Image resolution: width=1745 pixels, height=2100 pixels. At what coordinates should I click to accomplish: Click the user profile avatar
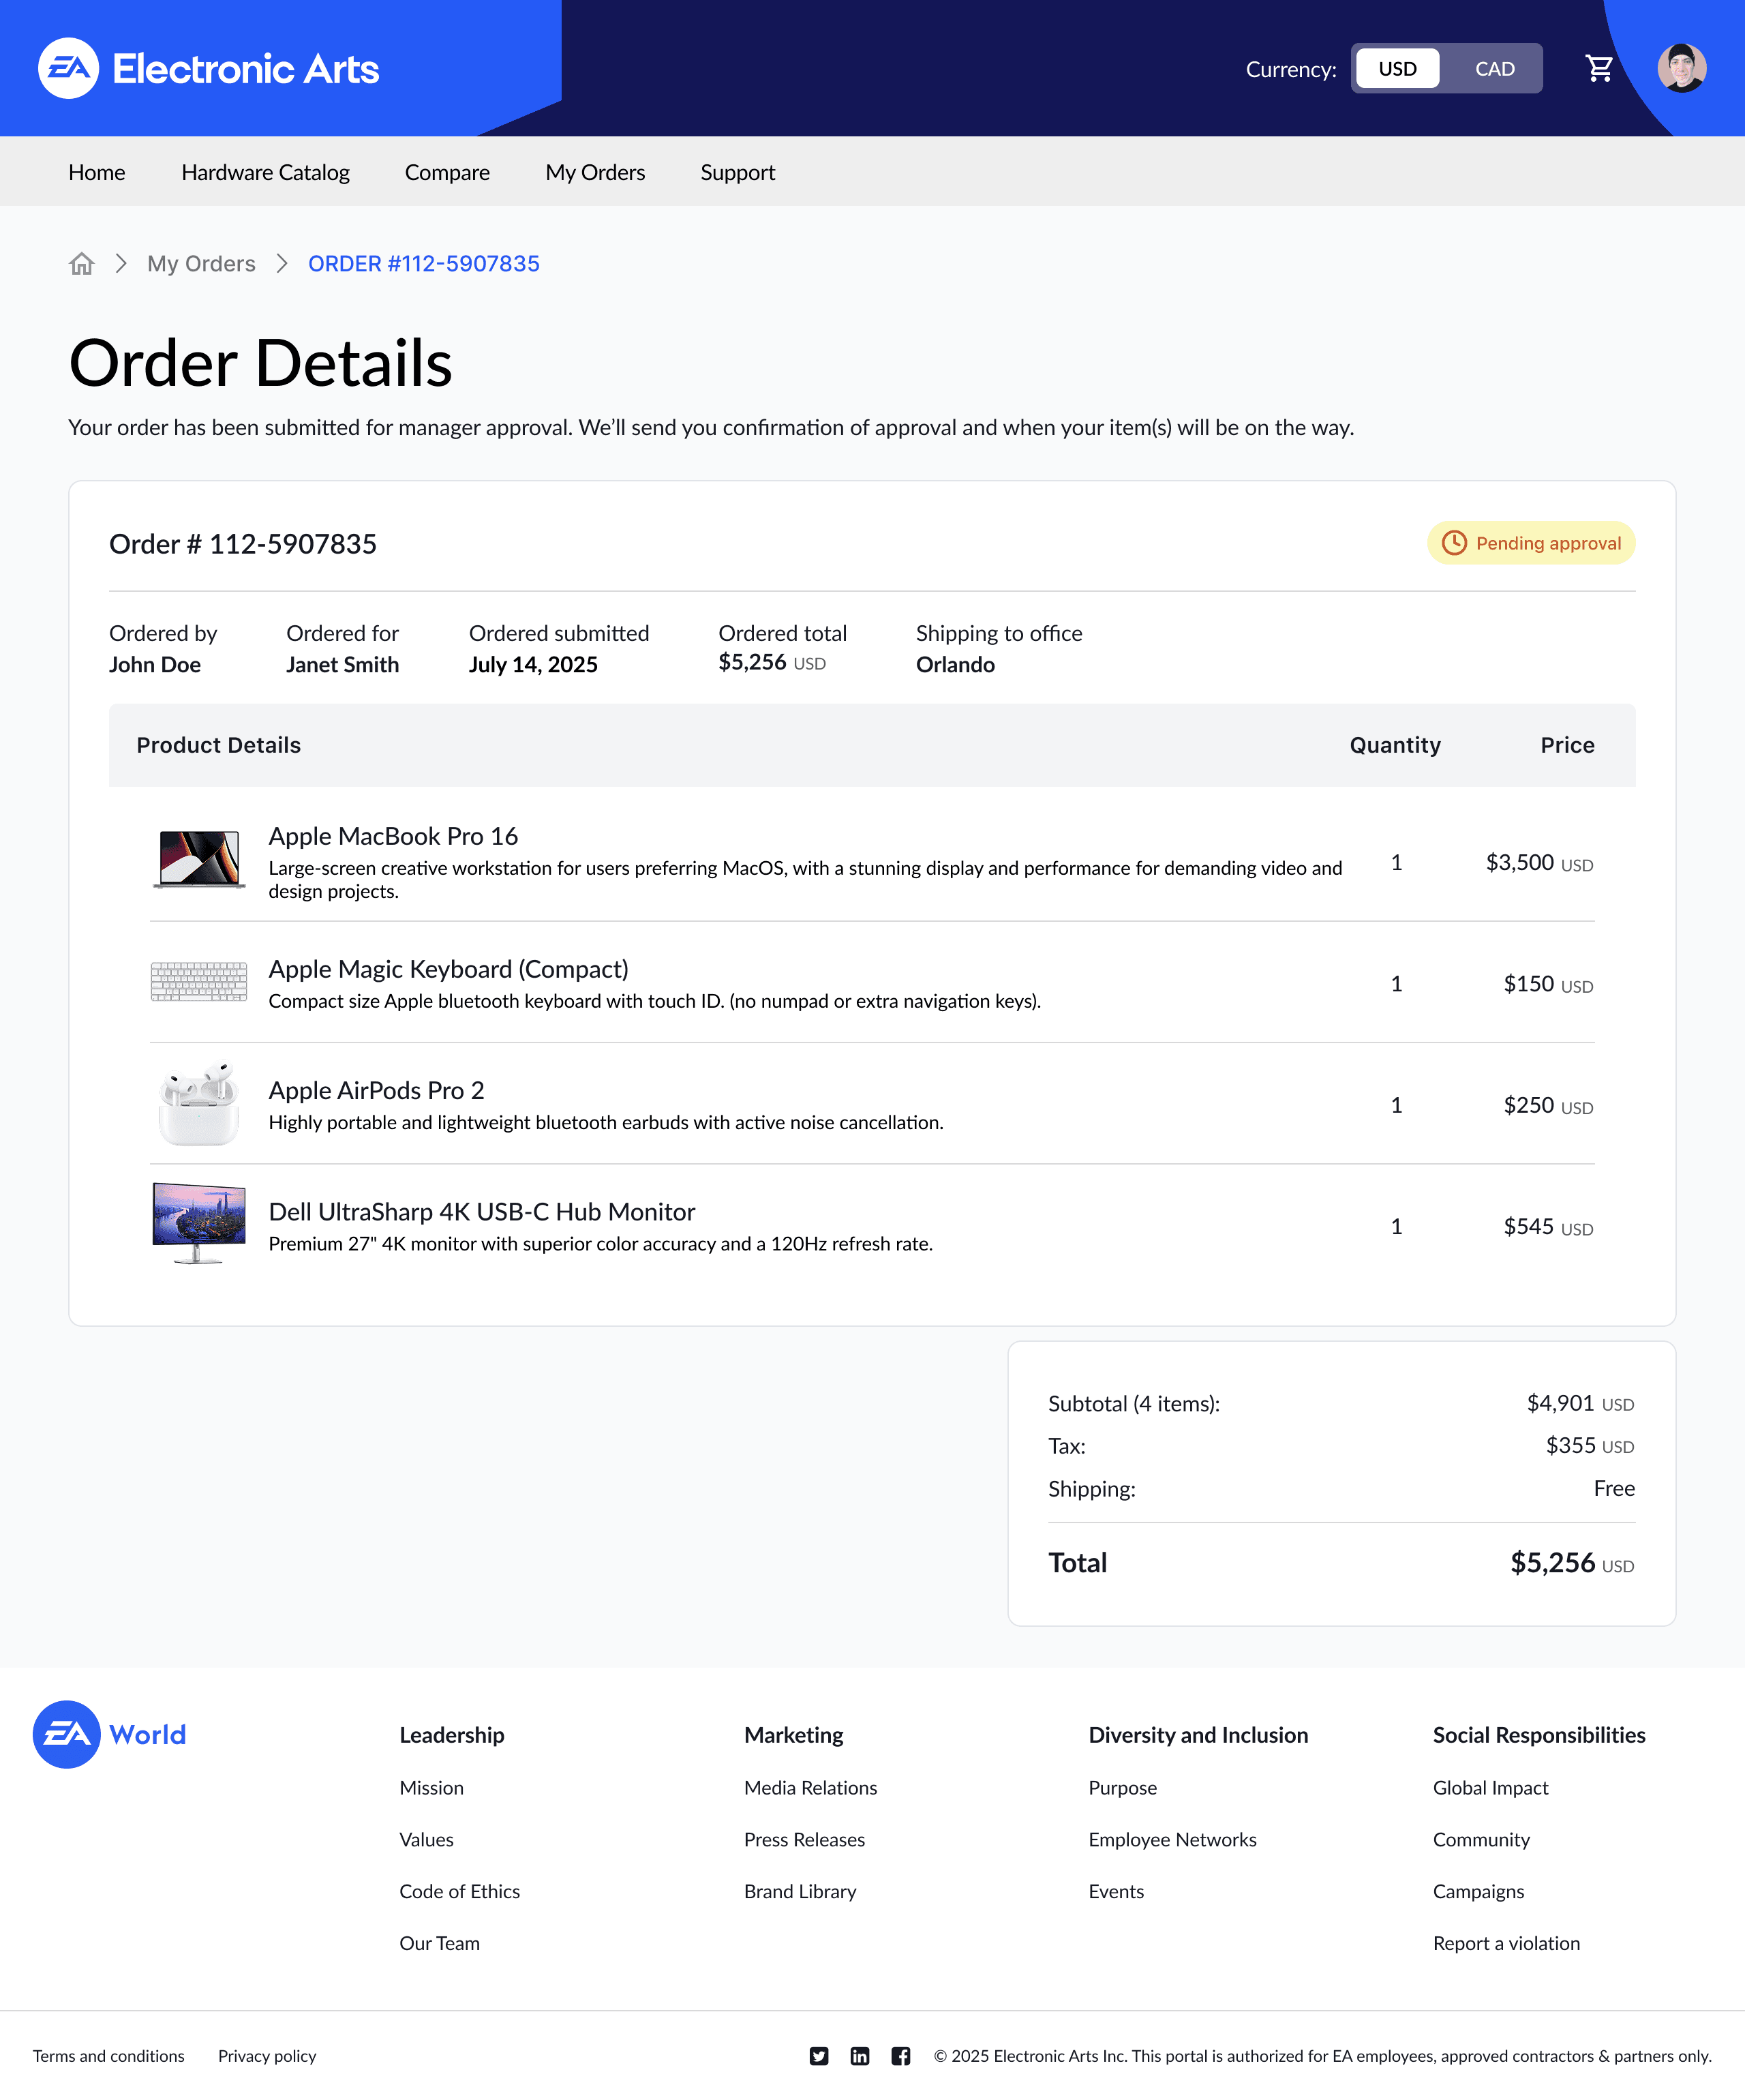[1683, 68]
